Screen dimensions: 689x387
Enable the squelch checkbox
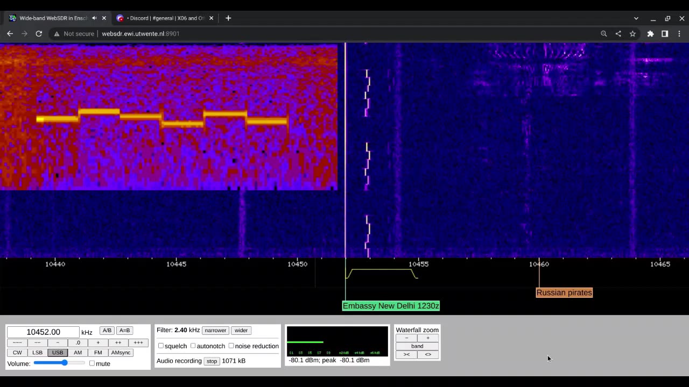[x=161, y=346]
